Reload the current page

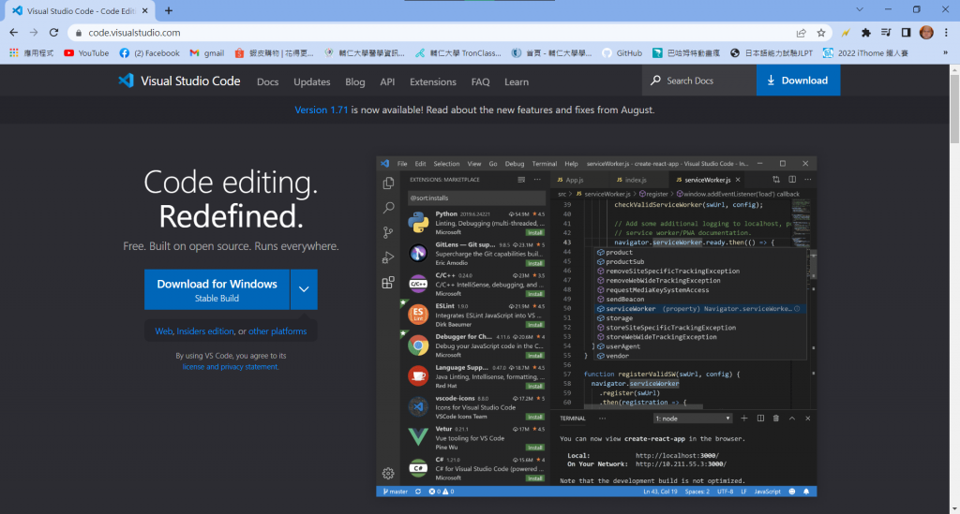53,33
